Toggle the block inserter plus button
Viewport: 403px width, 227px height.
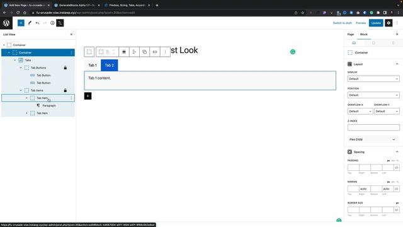pos(21,23)
